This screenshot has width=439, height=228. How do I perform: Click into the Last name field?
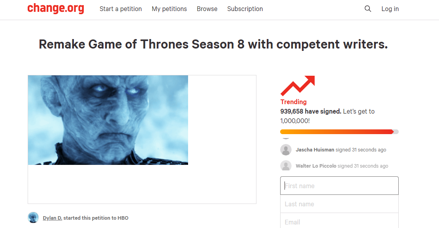(339, 204)
